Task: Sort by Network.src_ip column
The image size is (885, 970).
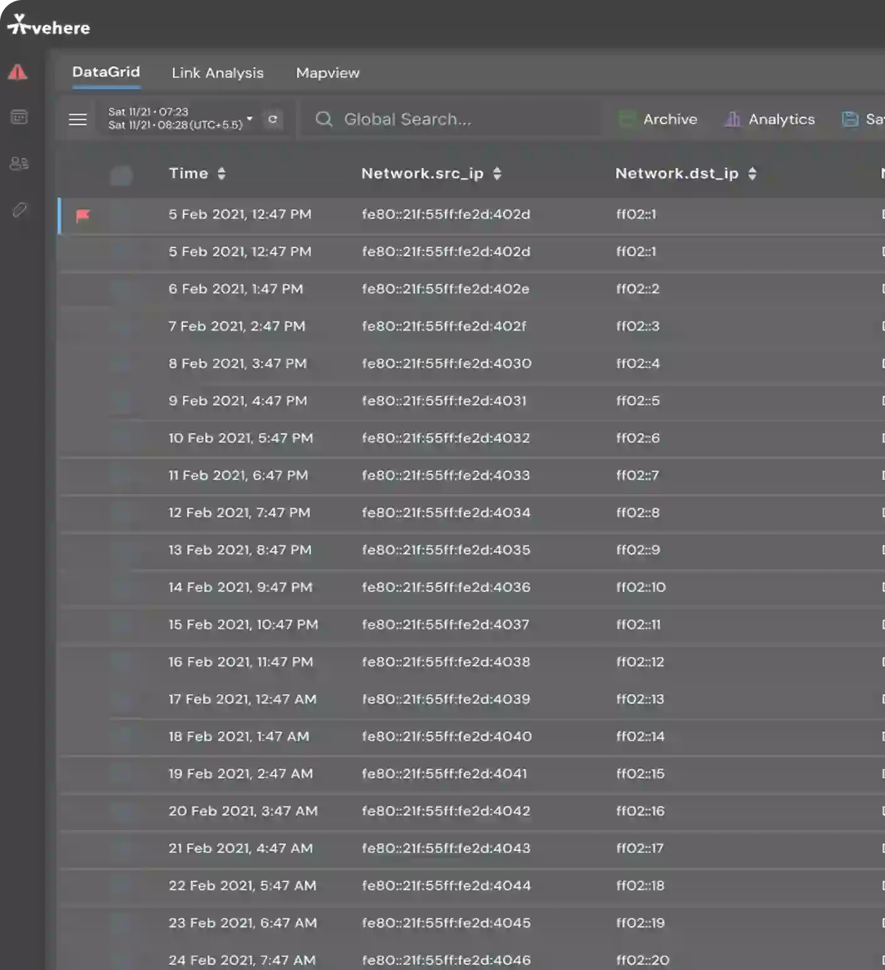Action: click(497, 174)
